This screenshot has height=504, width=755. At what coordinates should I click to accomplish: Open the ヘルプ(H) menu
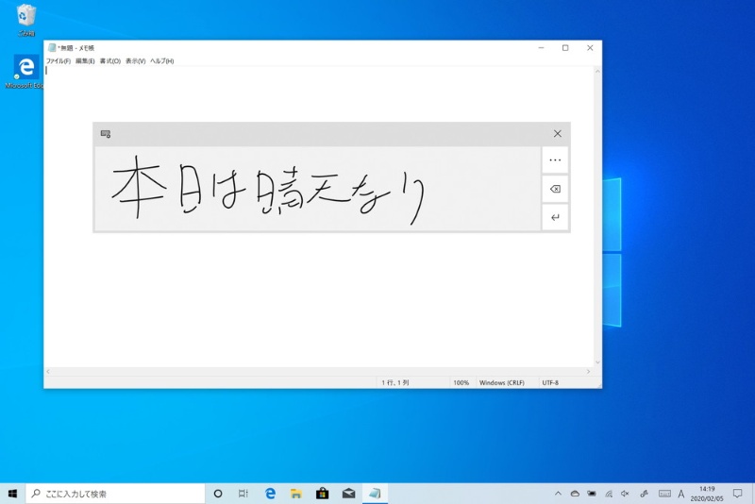162,61
